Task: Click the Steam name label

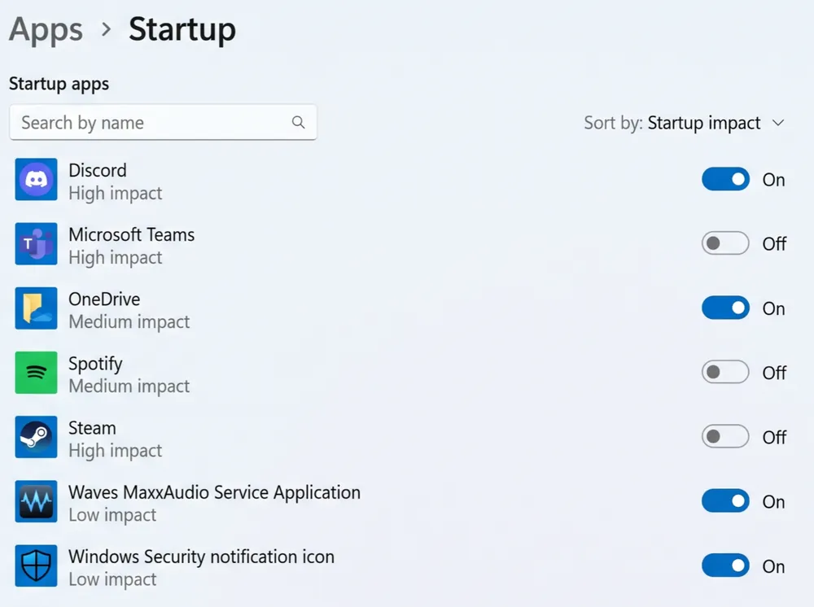Action: [93, 428]
